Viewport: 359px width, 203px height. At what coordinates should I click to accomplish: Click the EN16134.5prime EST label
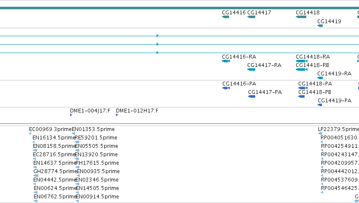[54, 138]
